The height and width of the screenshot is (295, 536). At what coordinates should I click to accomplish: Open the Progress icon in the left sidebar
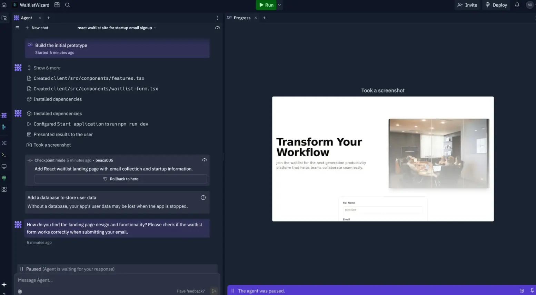pos(4,143)
